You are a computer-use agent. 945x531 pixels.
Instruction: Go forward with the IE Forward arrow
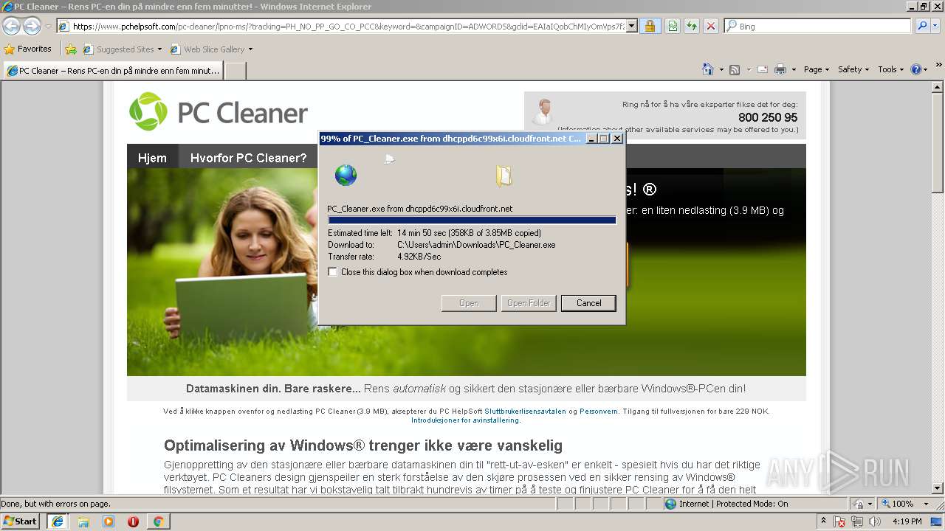tap(32, 27)
